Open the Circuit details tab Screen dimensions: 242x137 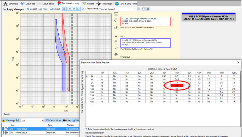tap(46, 4)
